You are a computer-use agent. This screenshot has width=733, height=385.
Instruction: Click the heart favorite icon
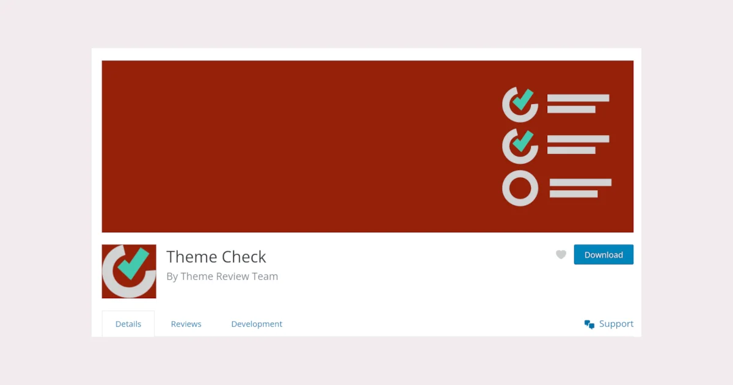[561, 255]
